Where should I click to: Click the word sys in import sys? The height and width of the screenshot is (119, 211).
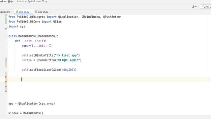click(22, 26)
